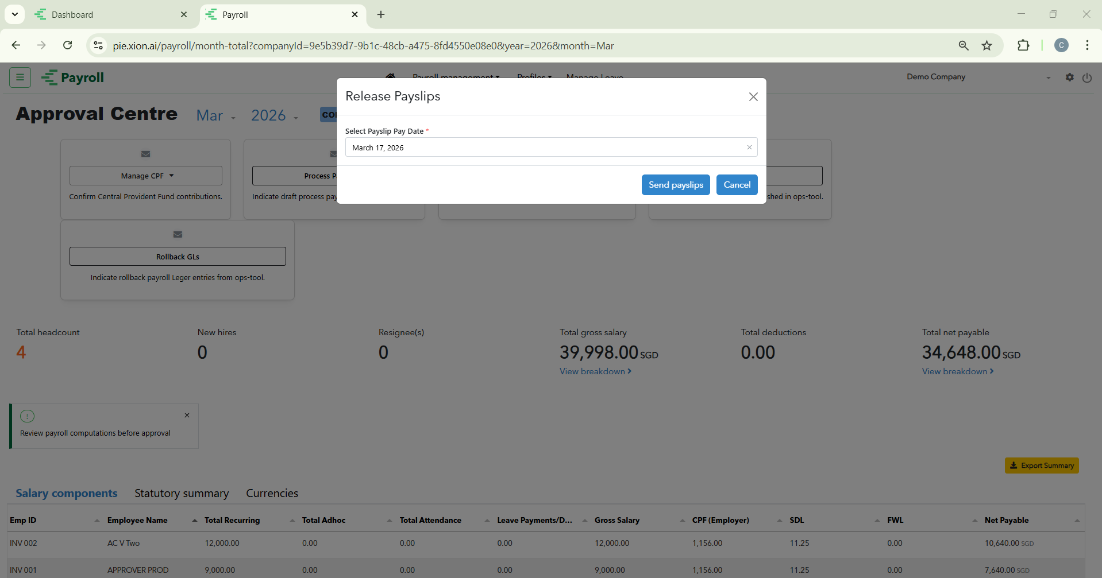Close the Release Payslips dialog with X

coord(753,97)
